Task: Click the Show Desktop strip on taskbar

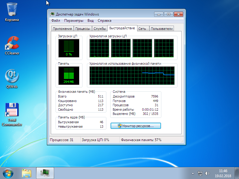Action: coord(237,173)
